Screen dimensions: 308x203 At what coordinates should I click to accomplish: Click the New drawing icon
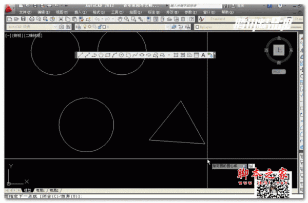[x=9, y=19]
